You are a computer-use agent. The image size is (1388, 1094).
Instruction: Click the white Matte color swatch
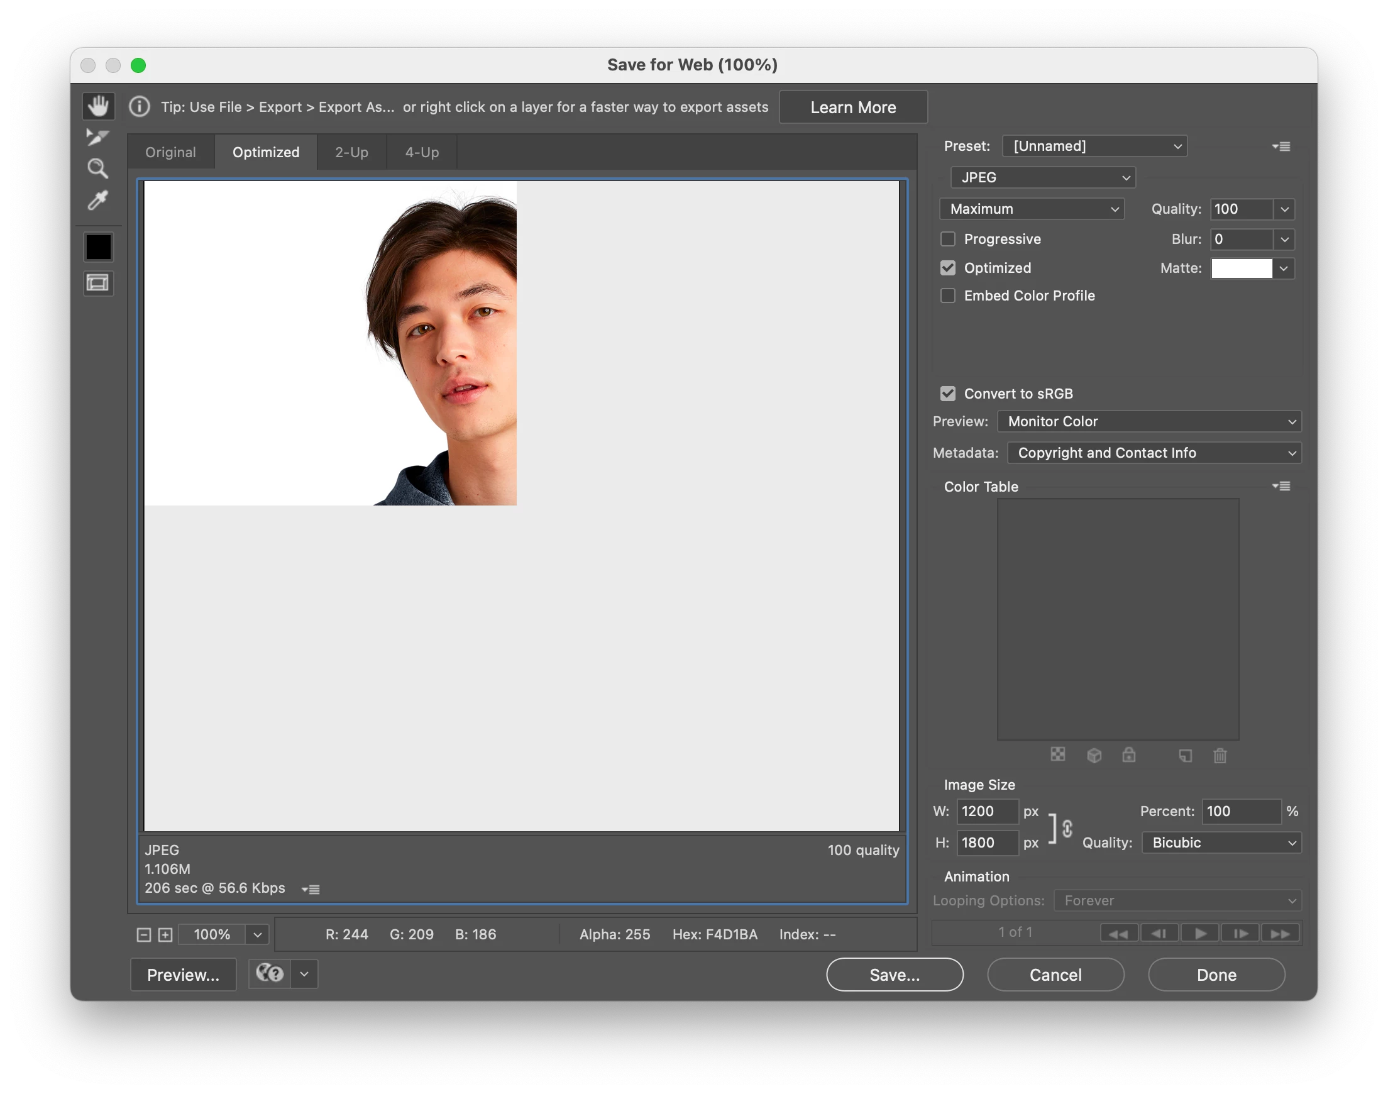click(1241, 268)
